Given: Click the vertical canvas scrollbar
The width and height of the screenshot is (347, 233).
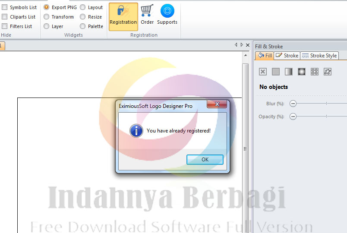Looking at the screenshot, I should [x=245, y=148].
